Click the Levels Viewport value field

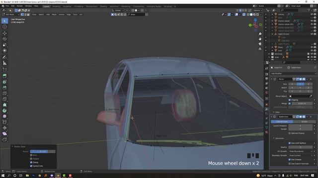pos(300,126)
